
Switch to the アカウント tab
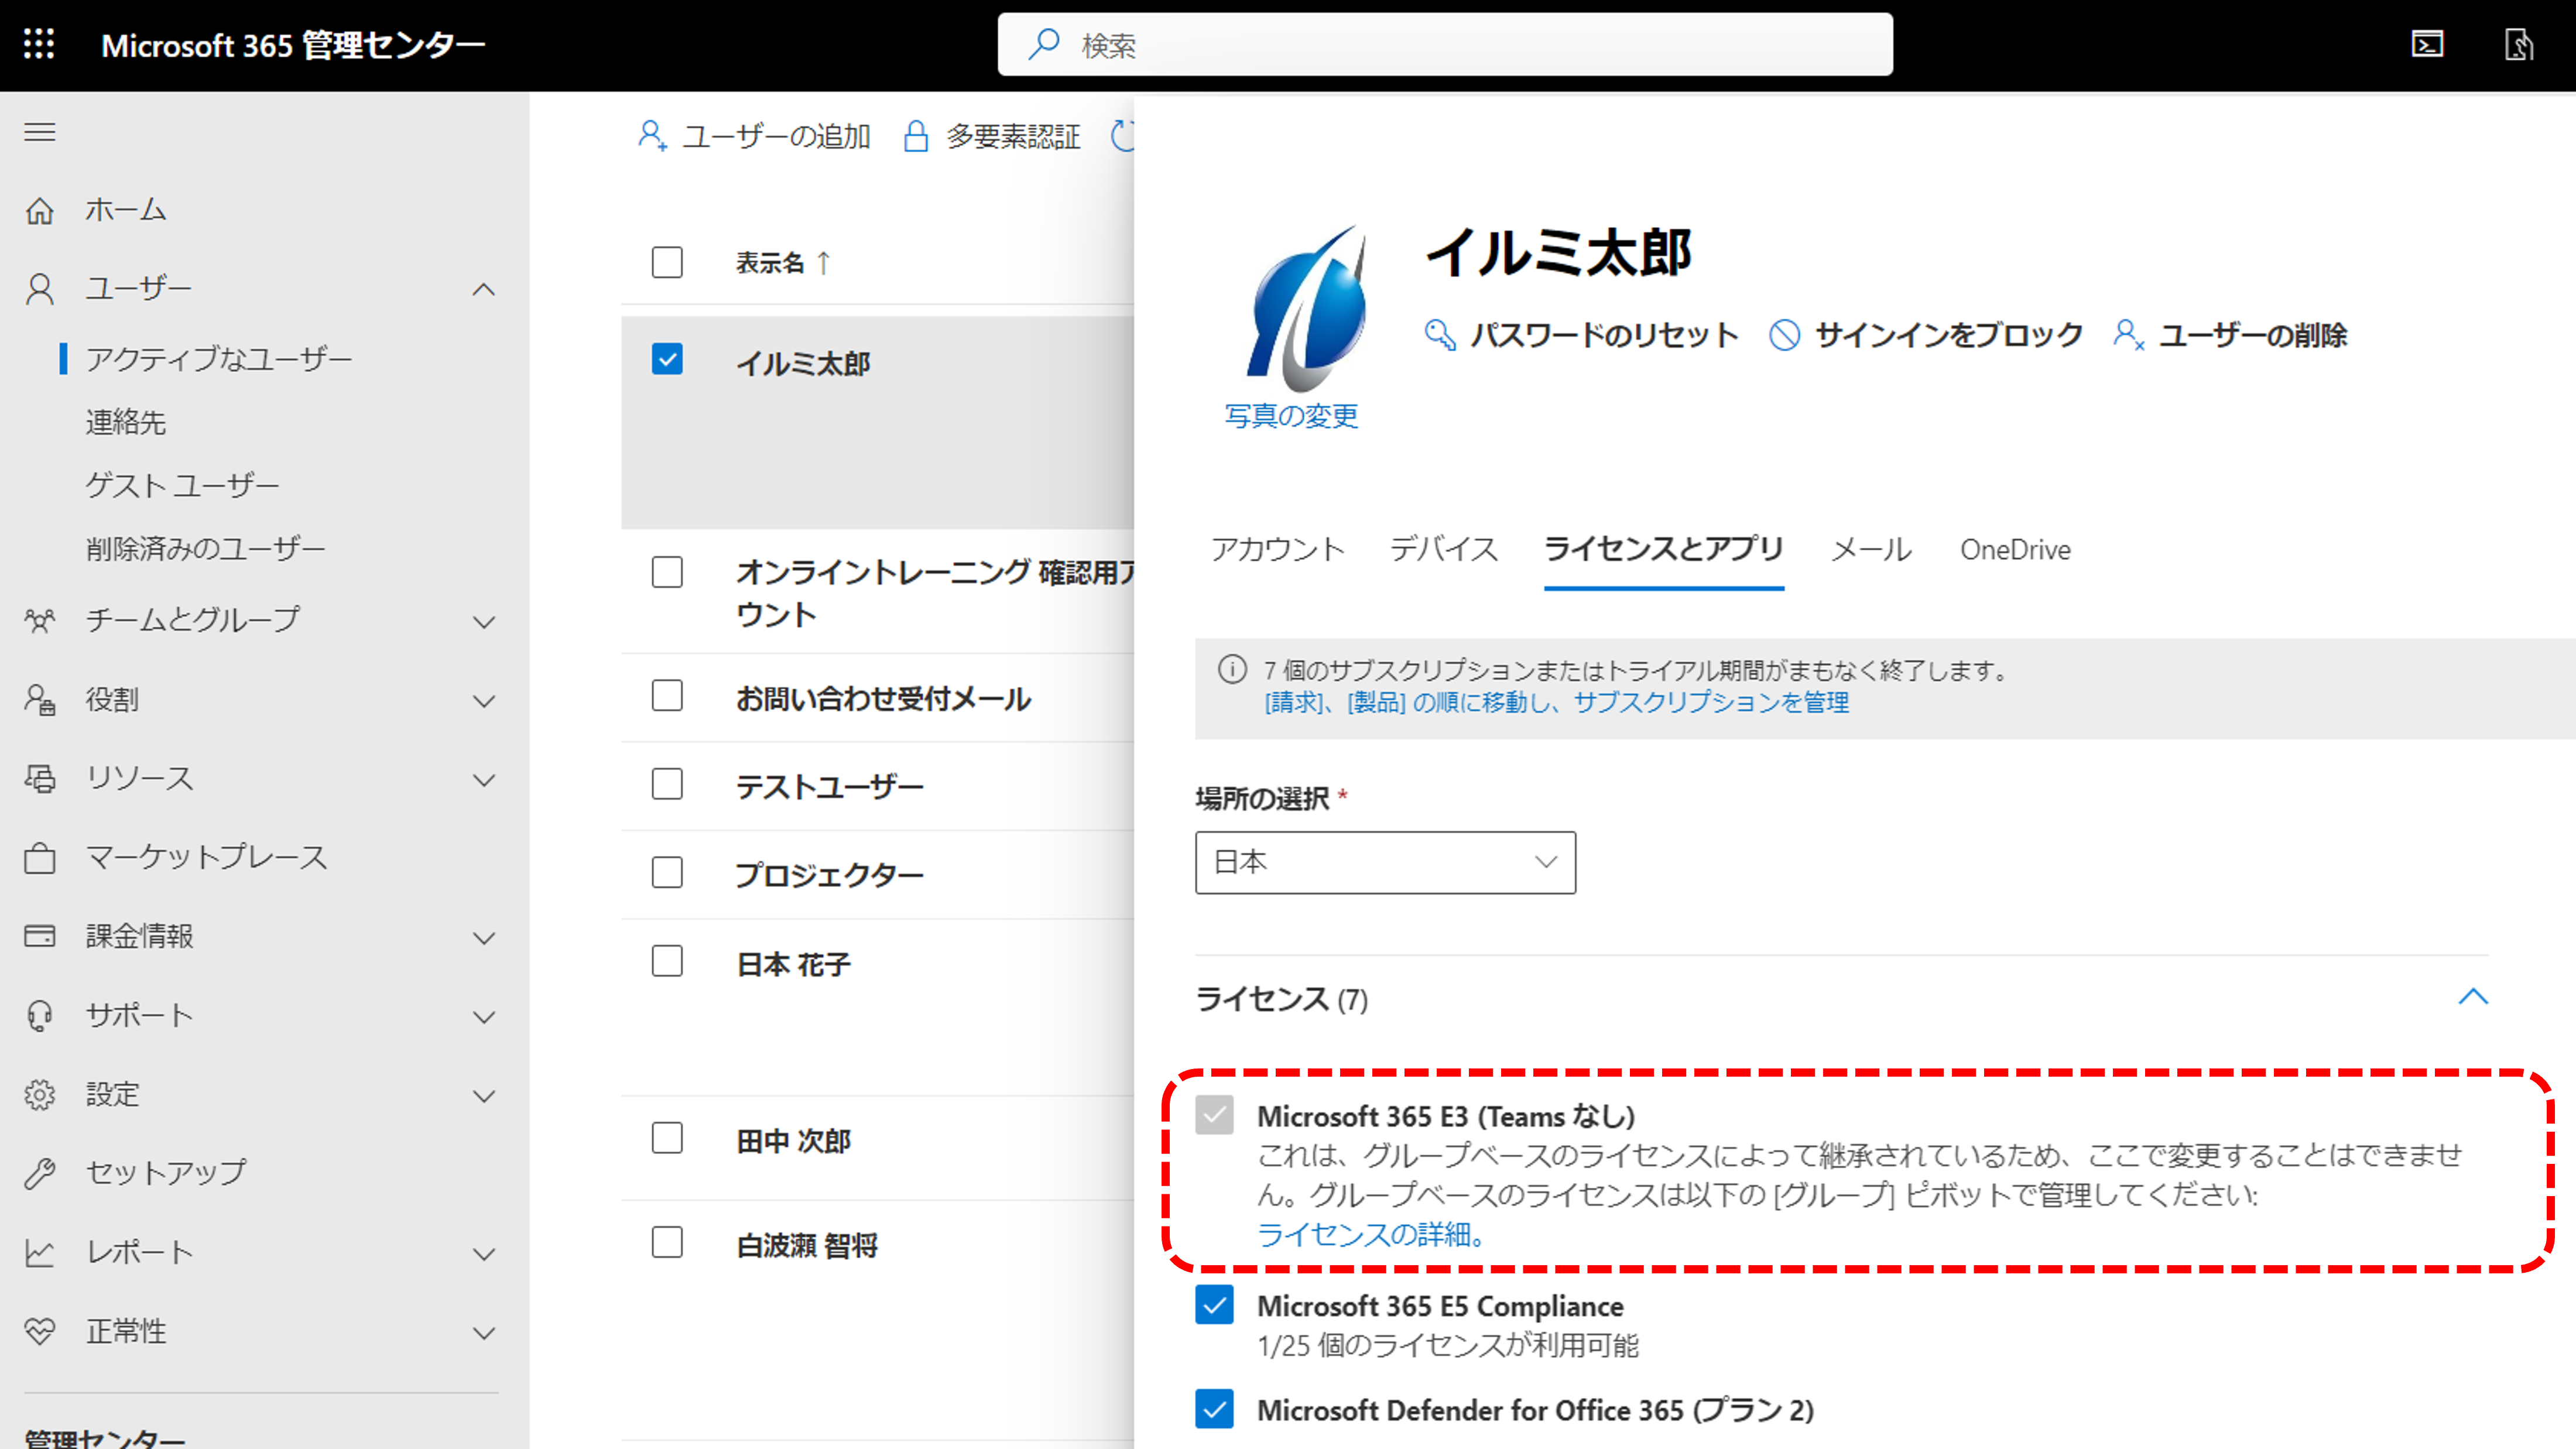coord(1277,549)
